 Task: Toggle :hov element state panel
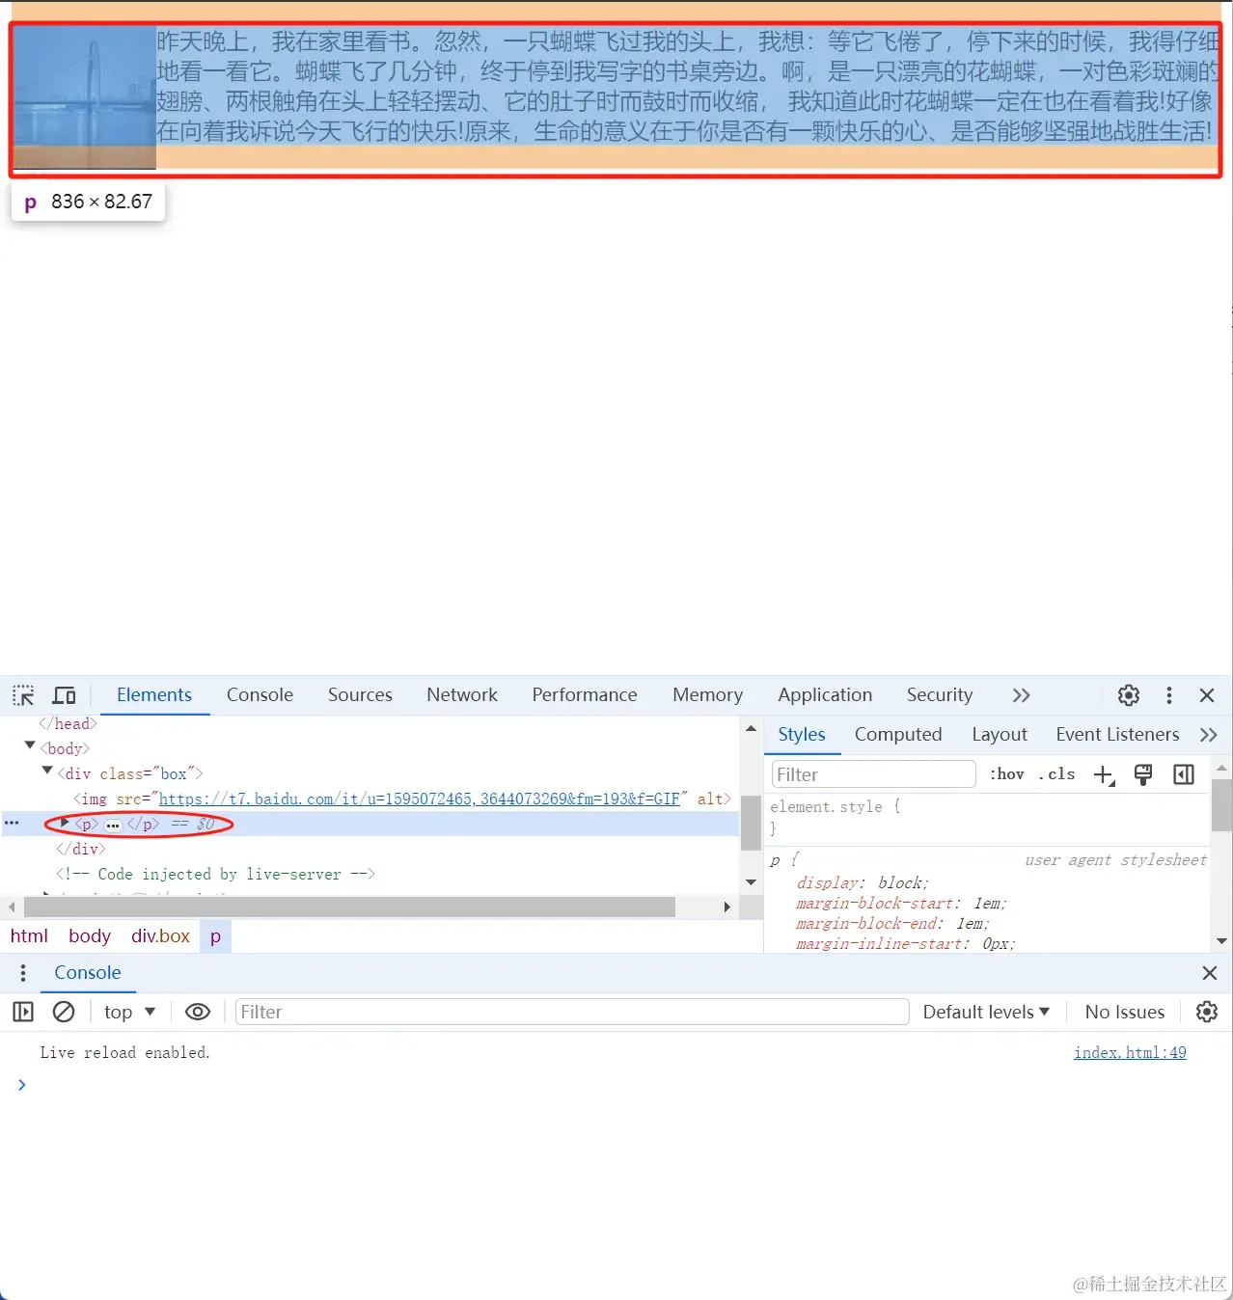click(1006, 774)
